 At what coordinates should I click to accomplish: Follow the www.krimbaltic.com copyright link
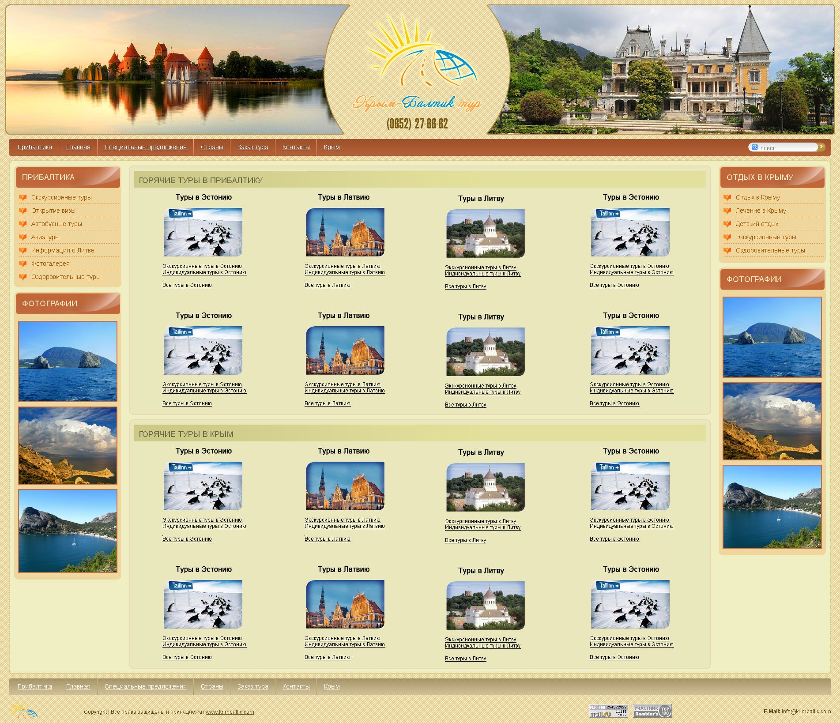click(230, 712)
